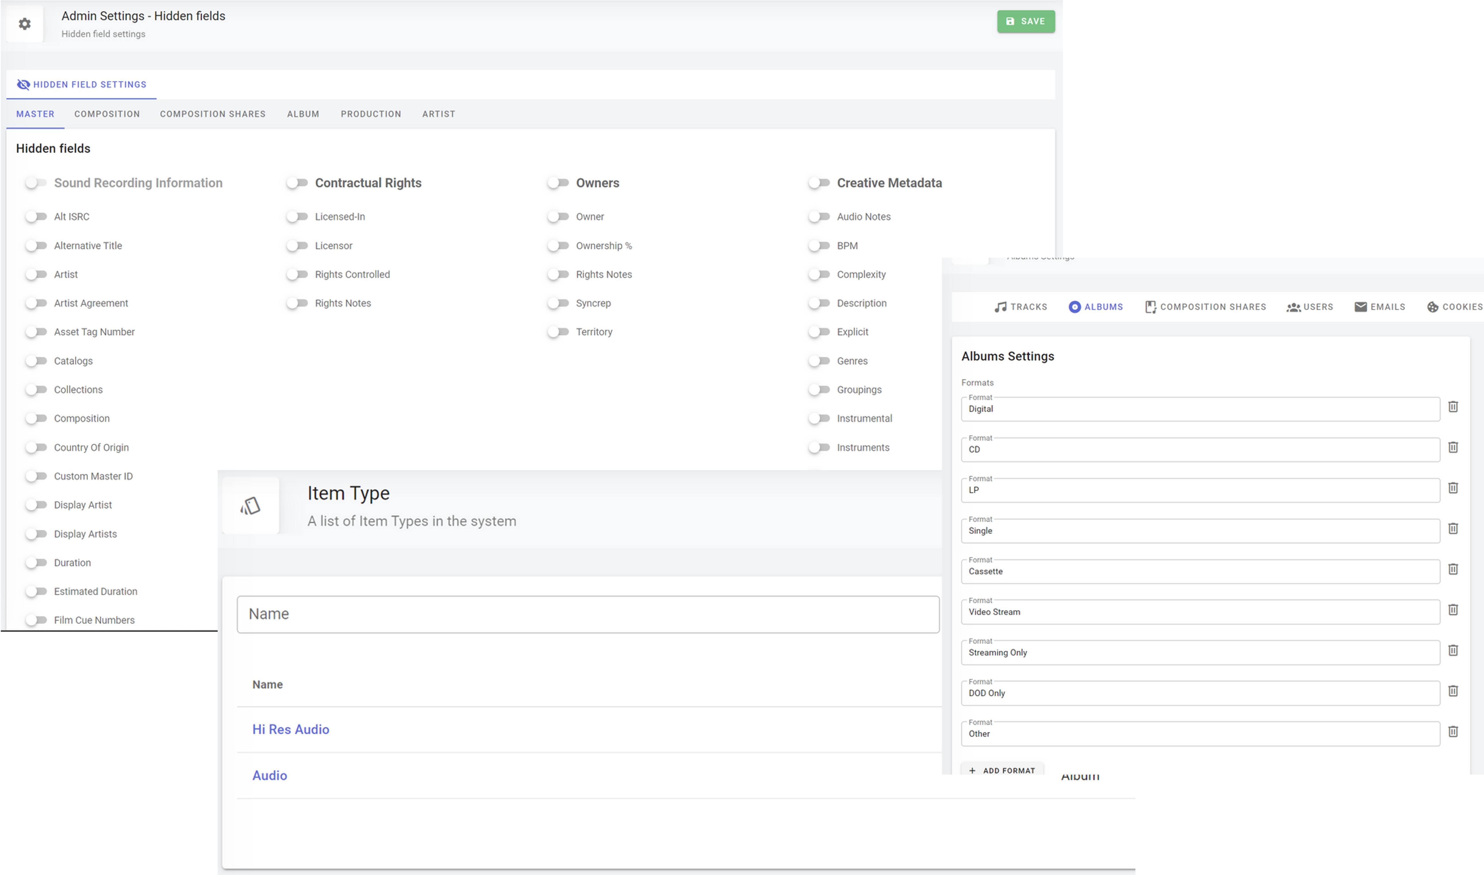Delete the Digital format entry
1484x875 pixels.
tap(1453, 407)
